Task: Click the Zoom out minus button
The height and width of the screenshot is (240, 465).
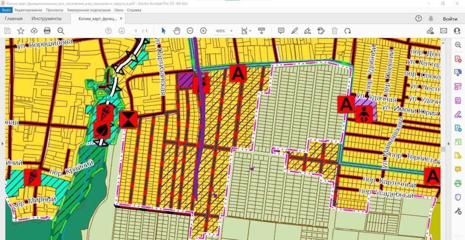Action: tap(190, 31)
